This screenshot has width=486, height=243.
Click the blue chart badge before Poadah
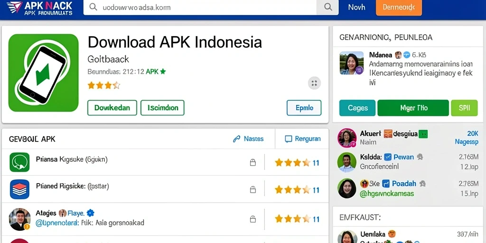[385, 184]
